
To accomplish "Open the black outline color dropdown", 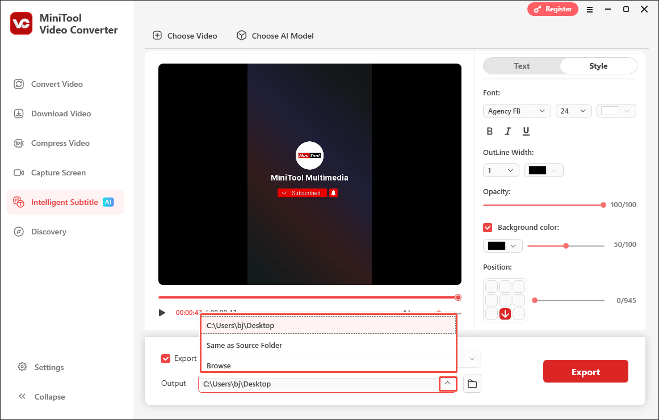I will coord(543,170).
